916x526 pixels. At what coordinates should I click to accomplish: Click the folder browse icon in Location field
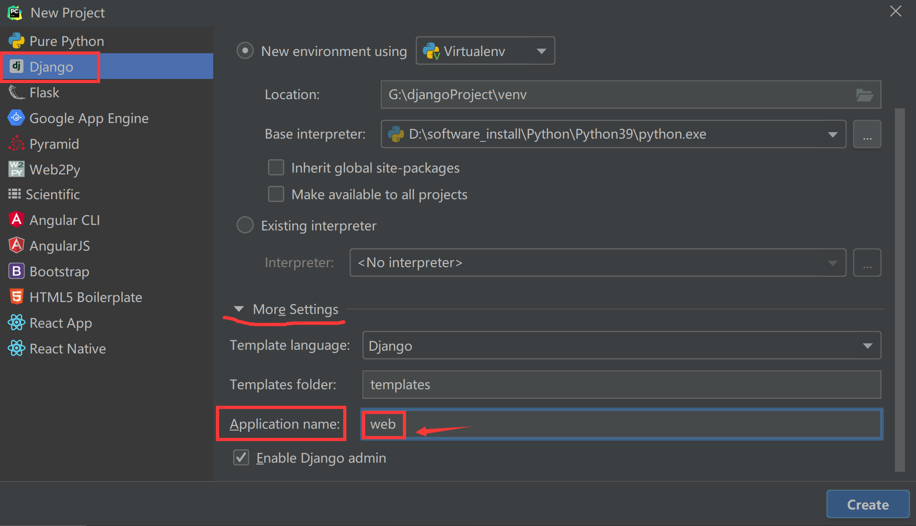point(865,95)
